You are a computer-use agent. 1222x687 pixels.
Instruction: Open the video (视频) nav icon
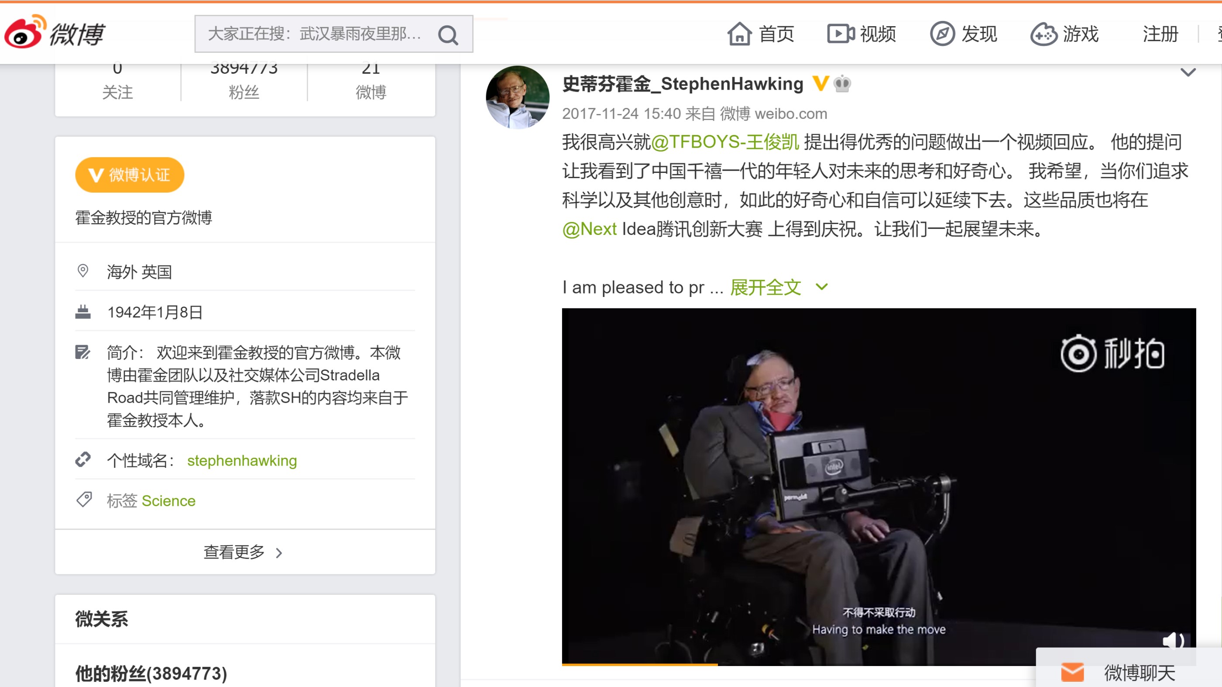click(x=841, y=34)
